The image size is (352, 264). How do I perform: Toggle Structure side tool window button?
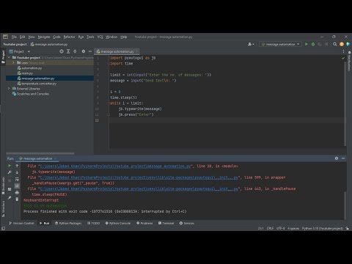coord(3,209)
